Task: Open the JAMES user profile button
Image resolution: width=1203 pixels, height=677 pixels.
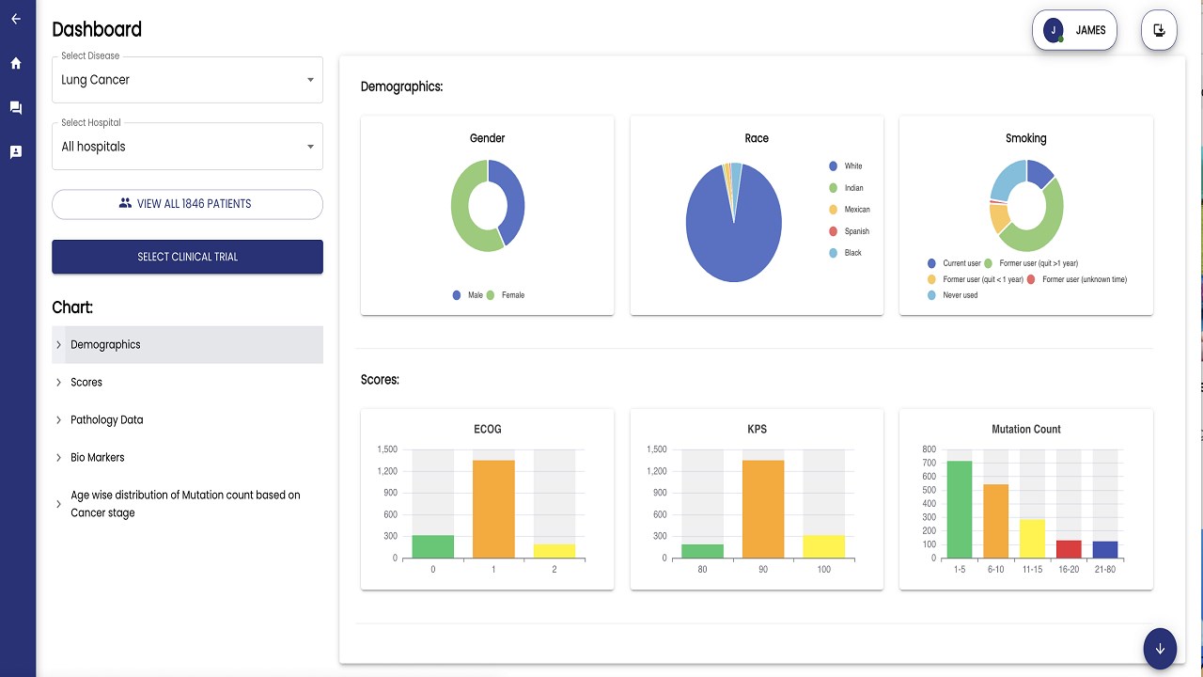Action: coord(1074,30)
